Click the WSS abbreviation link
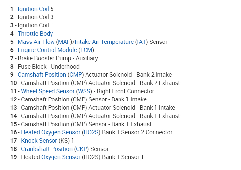This screenshot has height=170, width=241. [84, 91]
